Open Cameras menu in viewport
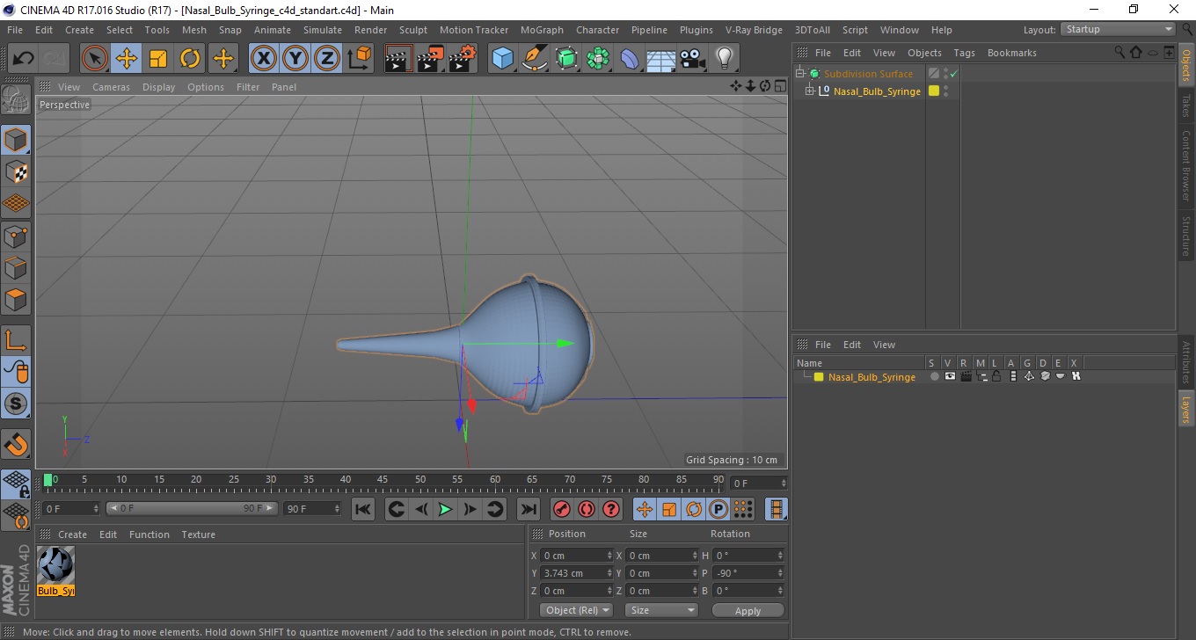The image size is (1196, 640). click(111, 87)
